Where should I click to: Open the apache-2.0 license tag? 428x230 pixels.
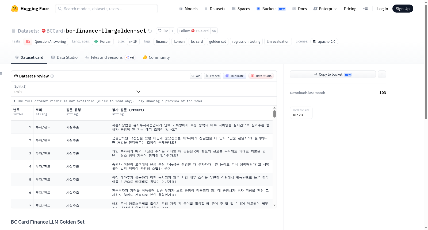point(324,41)
